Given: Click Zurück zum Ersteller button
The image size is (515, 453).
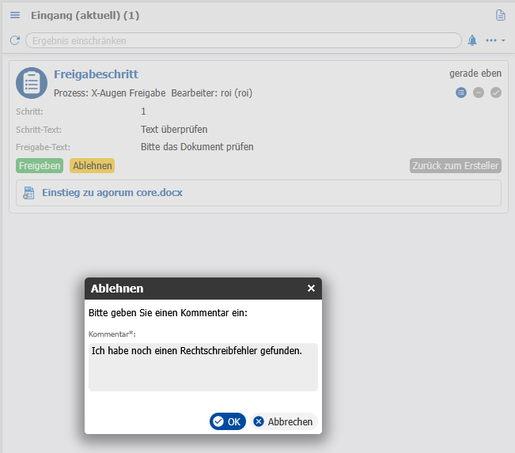Looking at the screenshot, I should pos(455,165).
